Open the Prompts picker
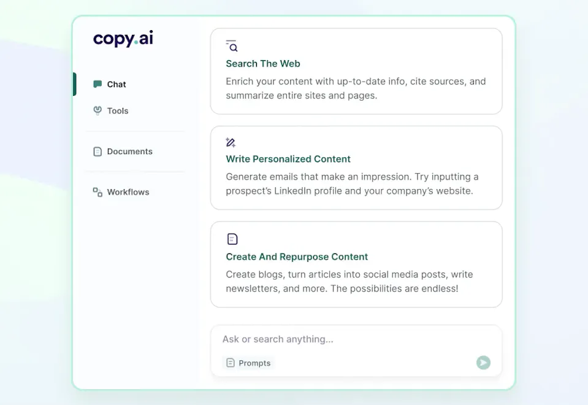 coord(248,363)
